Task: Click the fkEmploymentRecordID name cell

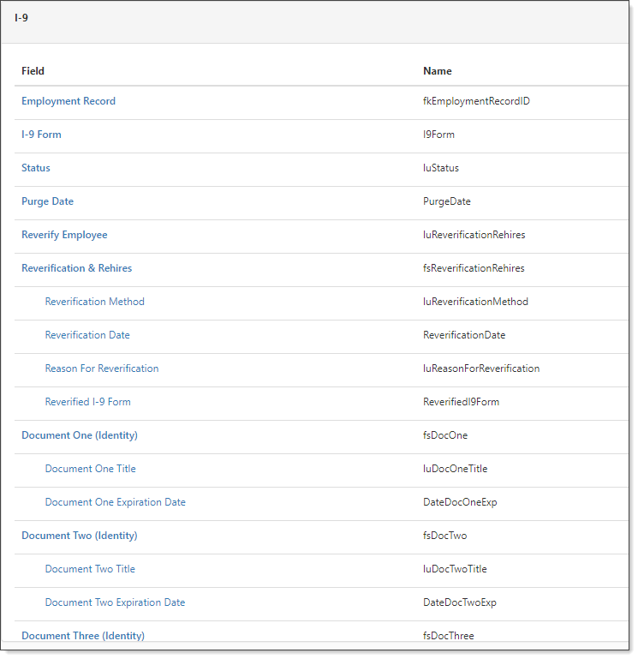Action: pos(476,101)
